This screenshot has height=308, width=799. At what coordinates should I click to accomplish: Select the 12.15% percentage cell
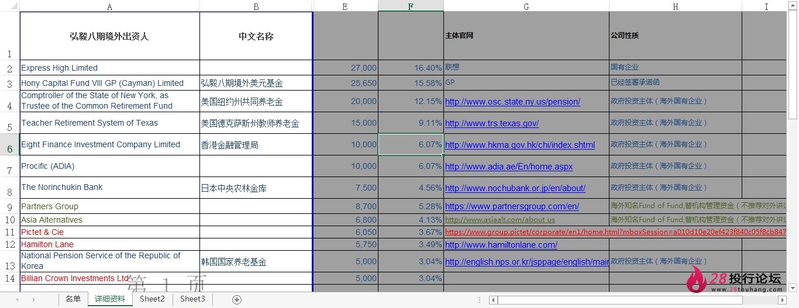[x=411, y=101]
